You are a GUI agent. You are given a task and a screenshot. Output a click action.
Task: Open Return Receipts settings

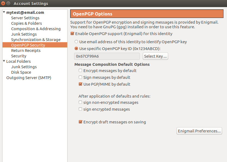tap(26, 51)
